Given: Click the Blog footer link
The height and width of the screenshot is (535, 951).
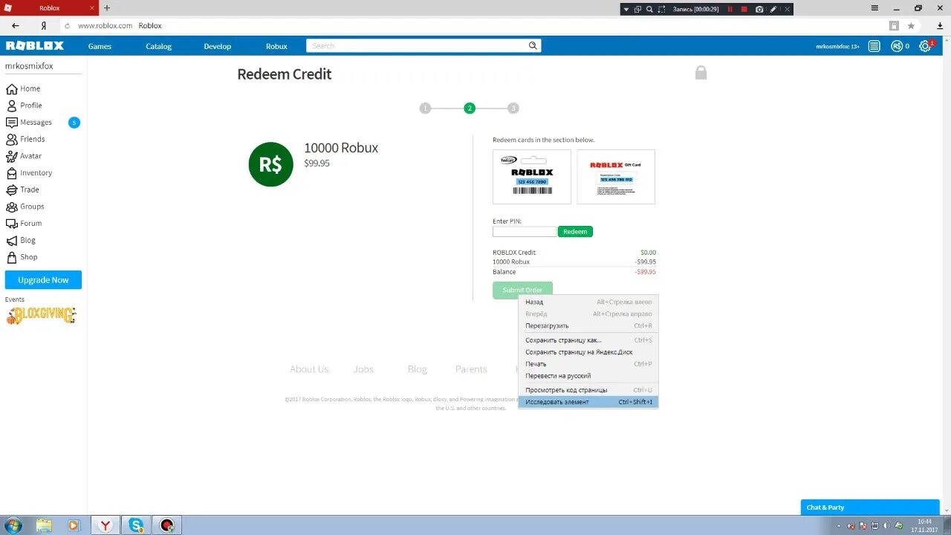Looking at the screenshot, I should tap(418, 369).
